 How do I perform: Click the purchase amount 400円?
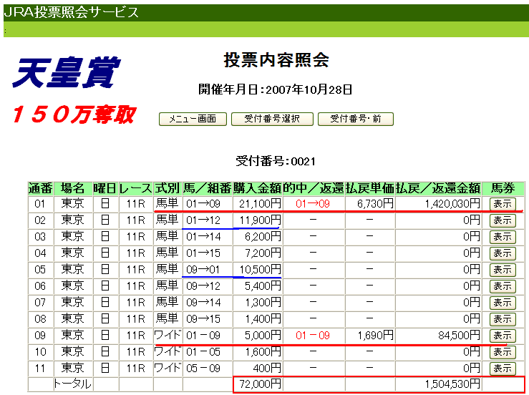(x=266, y=369)
